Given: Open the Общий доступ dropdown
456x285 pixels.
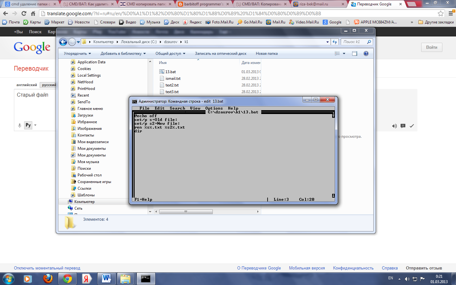Looking at the screenshot, I should (170, 54).
